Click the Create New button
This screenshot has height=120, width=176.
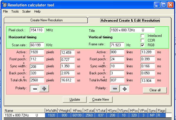tap(101, 100)
